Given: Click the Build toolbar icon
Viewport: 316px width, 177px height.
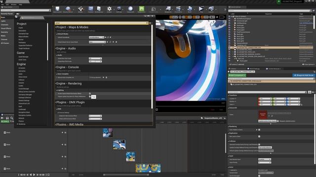Looking at the screenshot, I should tap(190, 9).
